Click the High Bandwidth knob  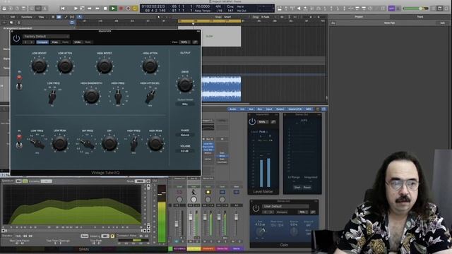pyautogui.click(x=91, y=96)
